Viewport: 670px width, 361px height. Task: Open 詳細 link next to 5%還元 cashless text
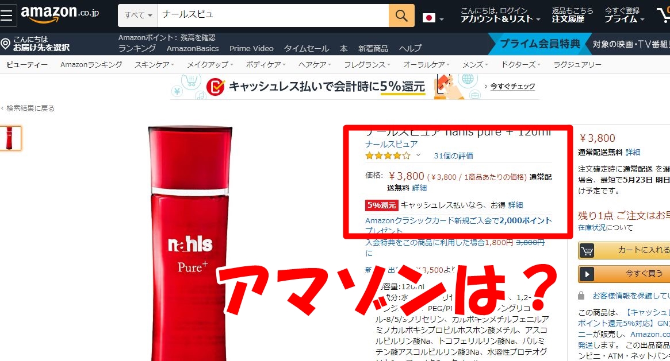515,205
